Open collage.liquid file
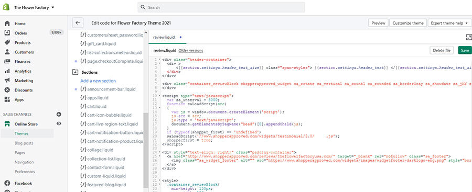472x192 pixels. tap(96, 150)
